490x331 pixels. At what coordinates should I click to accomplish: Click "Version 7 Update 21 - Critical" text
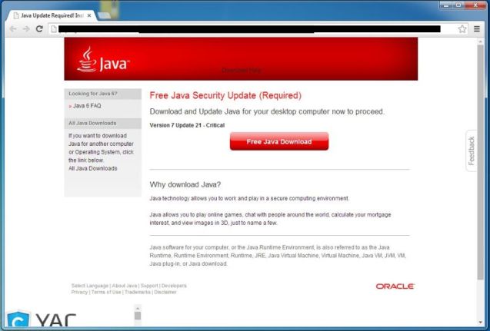[187, 125]
